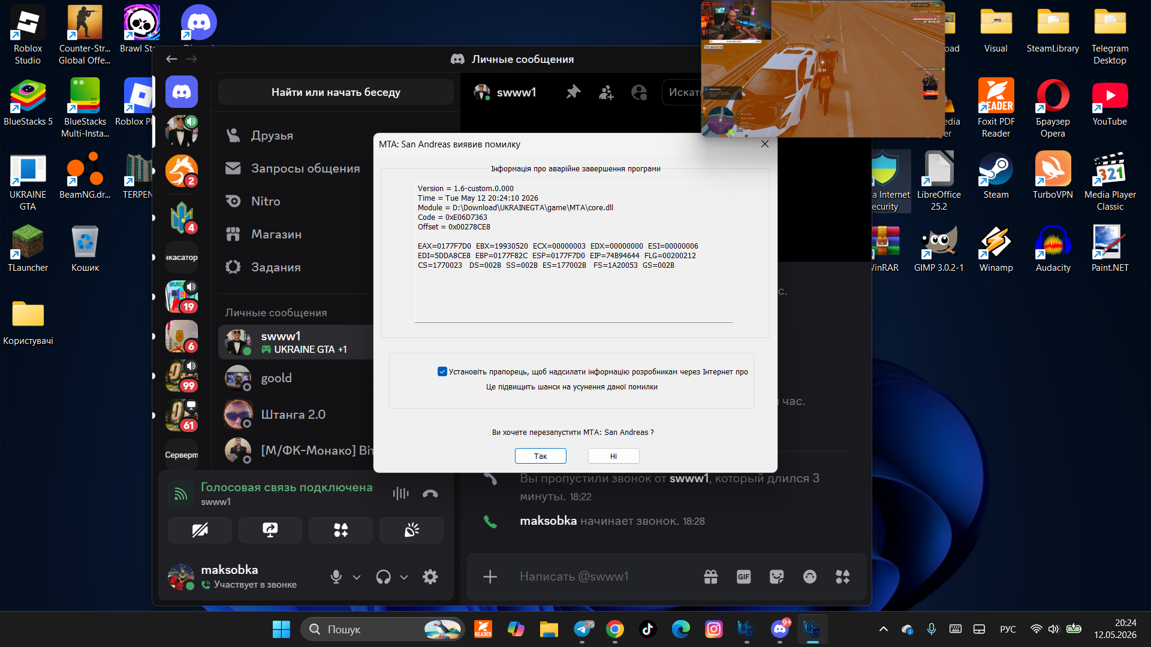The image size is (1151, 647).
Task: Select Audacity desktop shortcut
Action: pyautogui.click(x=1053, y=249)
